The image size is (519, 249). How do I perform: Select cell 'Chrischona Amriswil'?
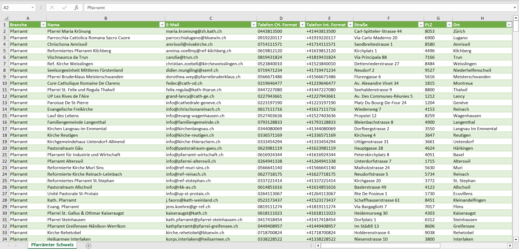106,44
